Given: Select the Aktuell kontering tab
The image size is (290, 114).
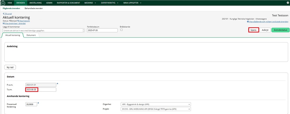Looking at the screenshot, I should (12, 35).
